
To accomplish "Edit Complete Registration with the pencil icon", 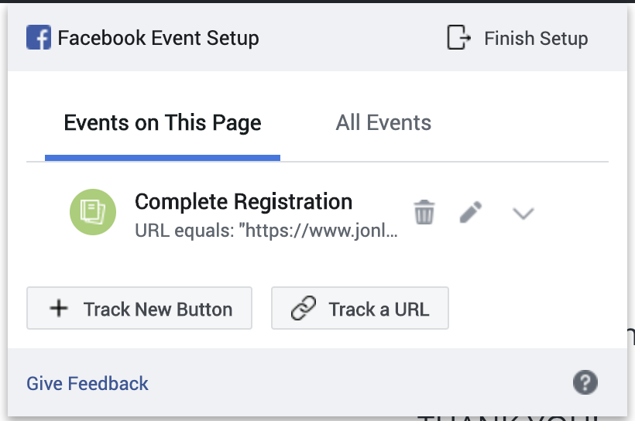I will [x=471, y=212].
